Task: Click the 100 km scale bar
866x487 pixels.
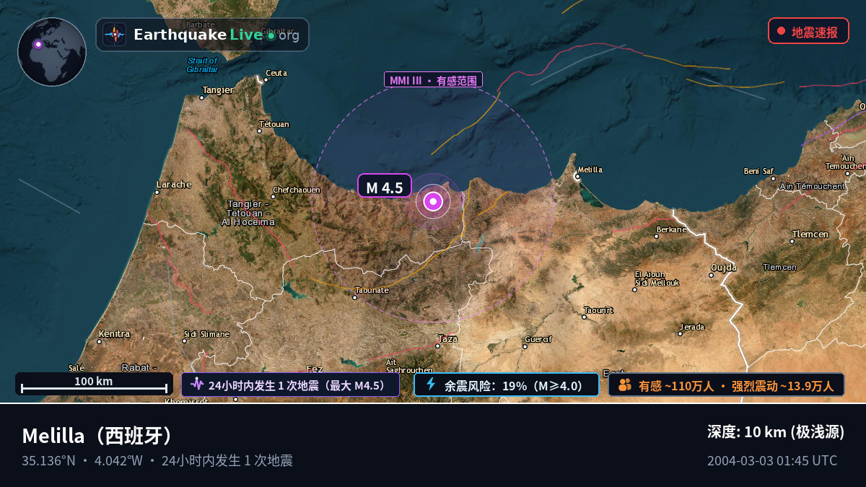Action: (94, 384)
